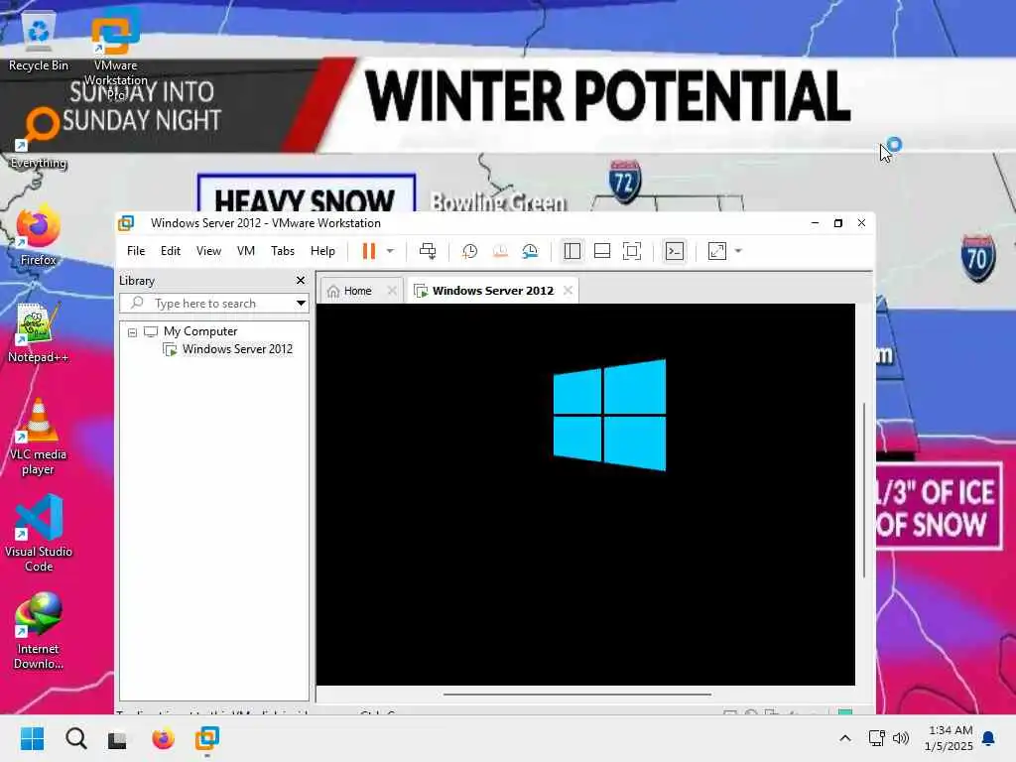
Task: Select Windows Server 2012 in the library tree
Action: (x=237, y=349)
